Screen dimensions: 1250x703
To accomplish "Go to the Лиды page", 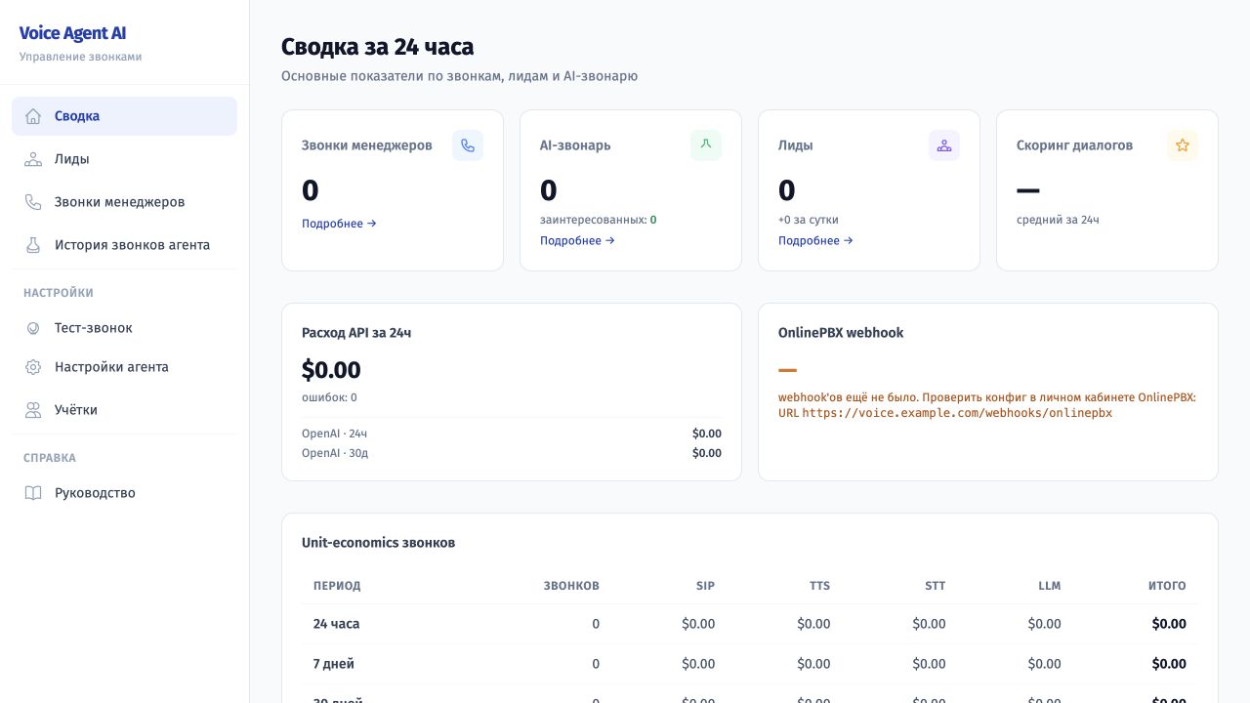I will (124, 159).
